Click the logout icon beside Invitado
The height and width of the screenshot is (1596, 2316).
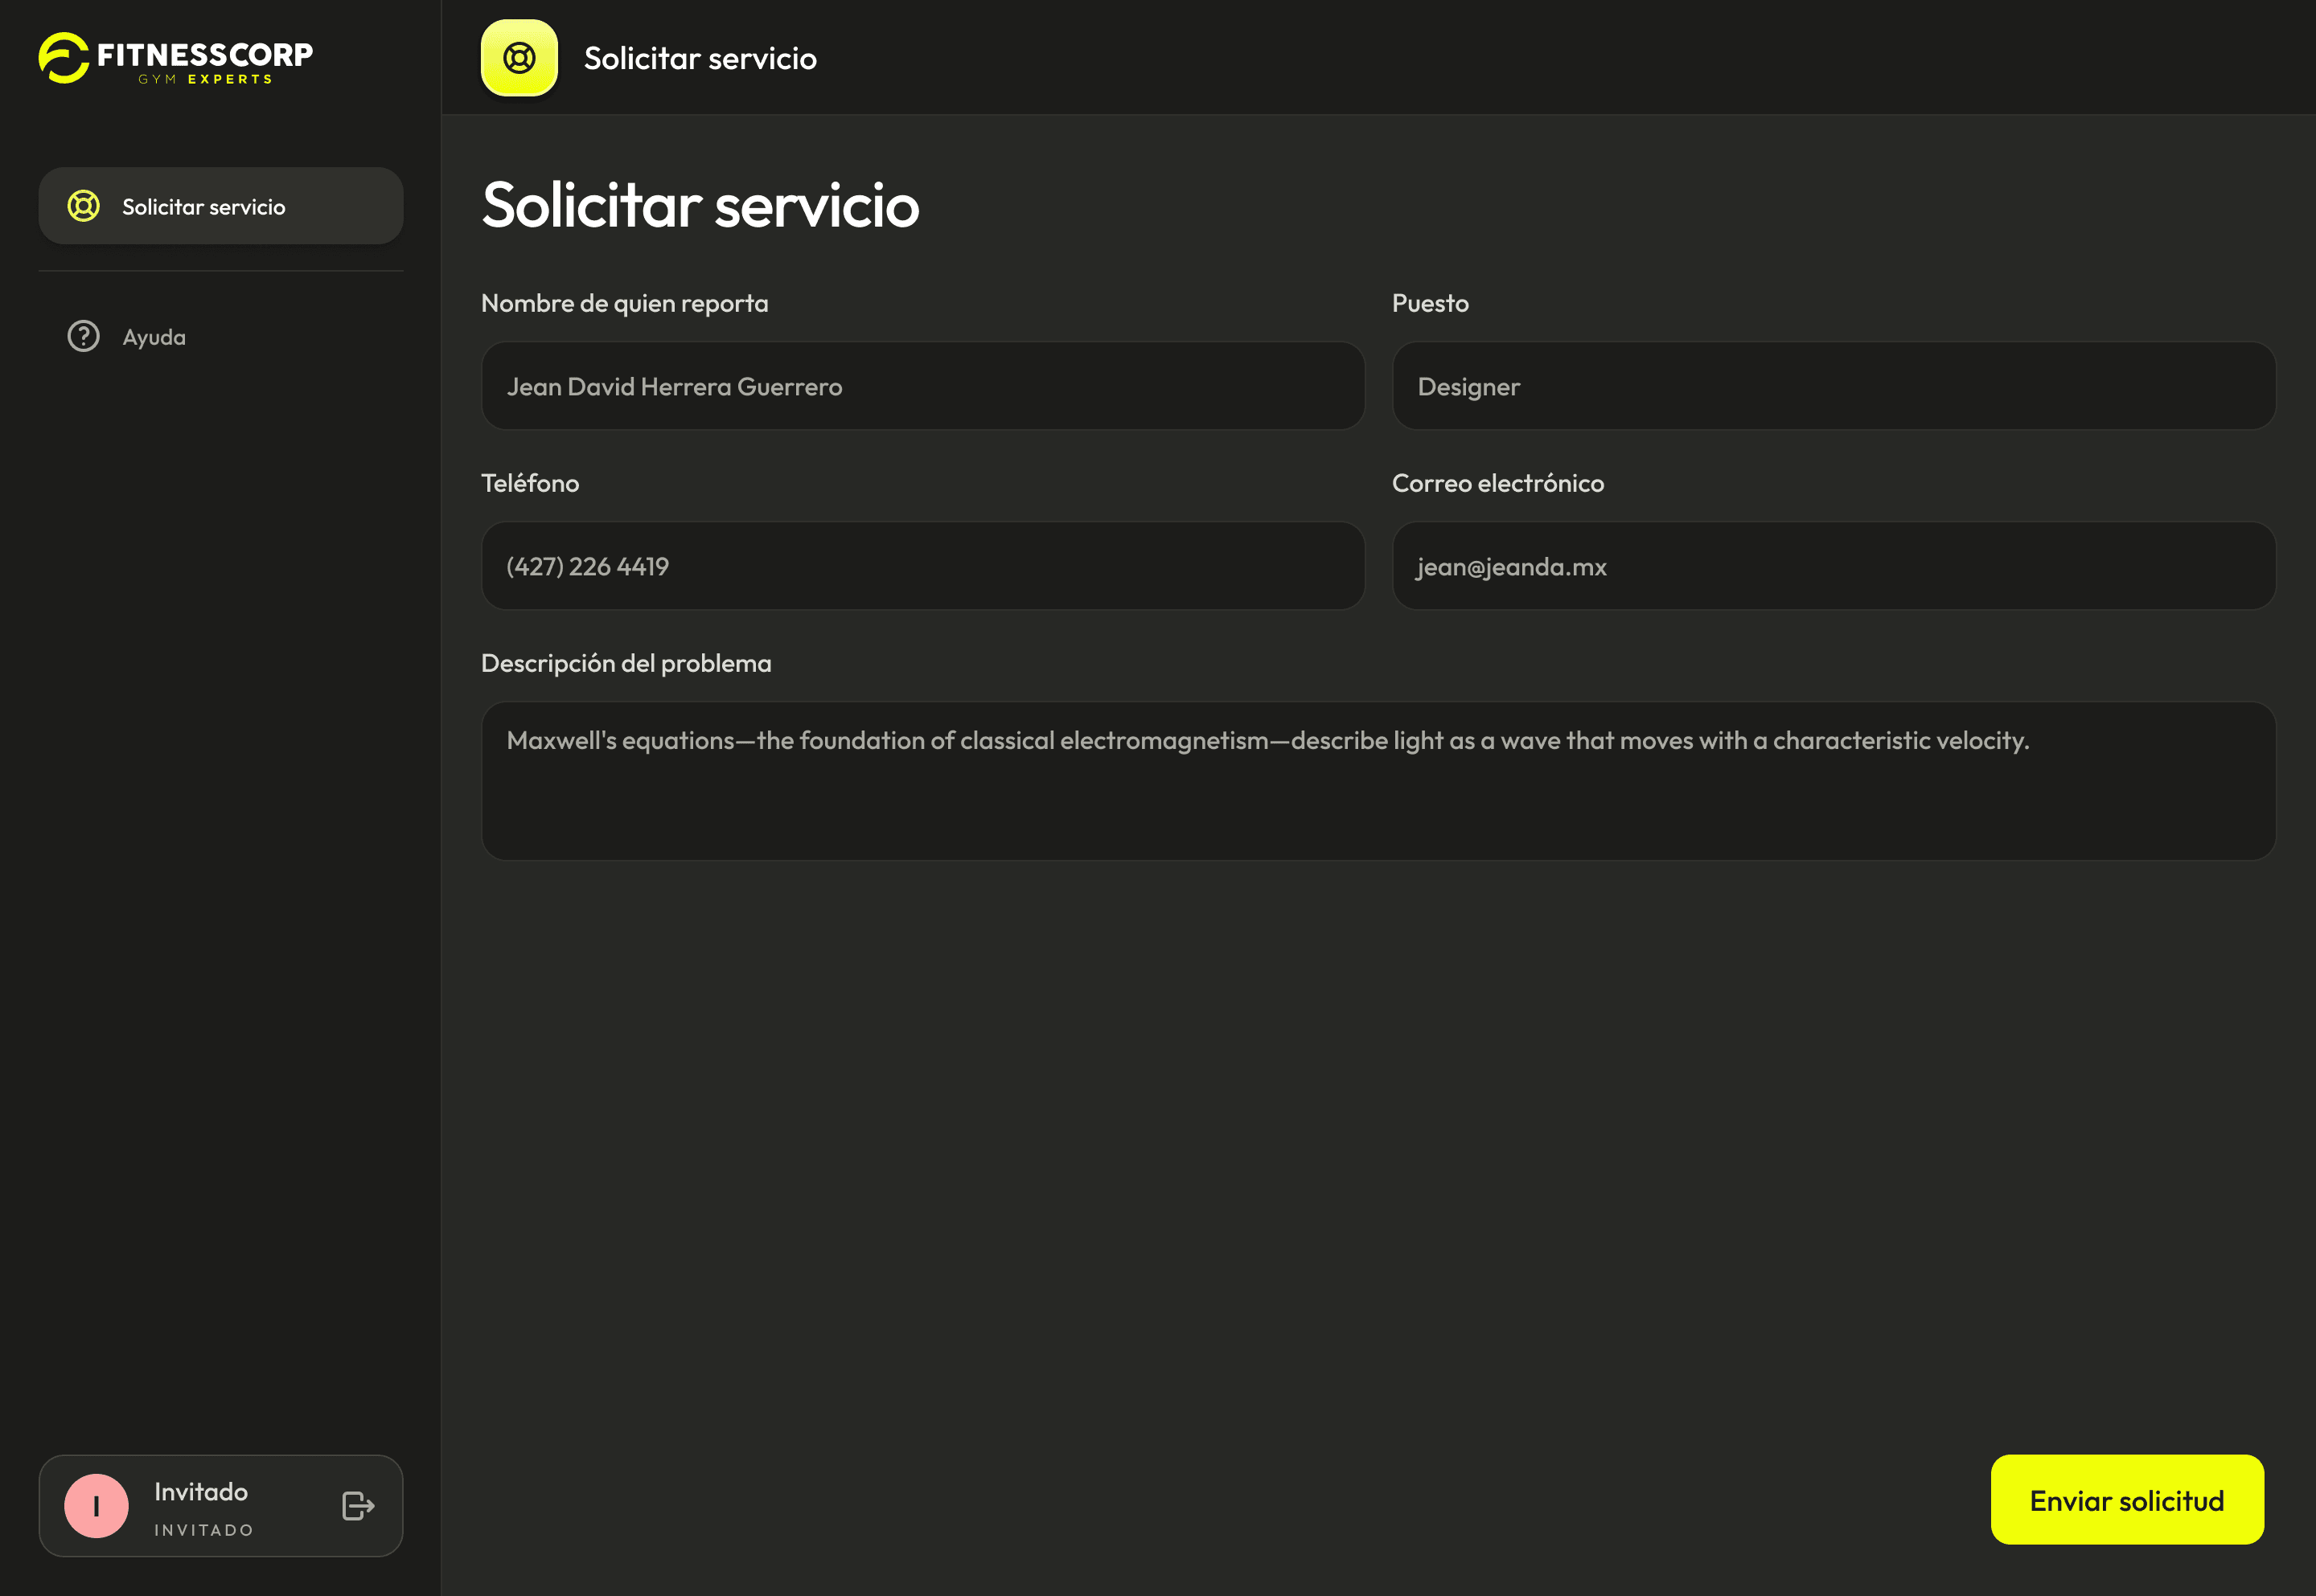[358, 1506]
